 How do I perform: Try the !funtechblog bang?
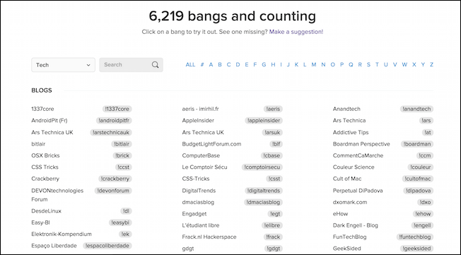point(415,237)
